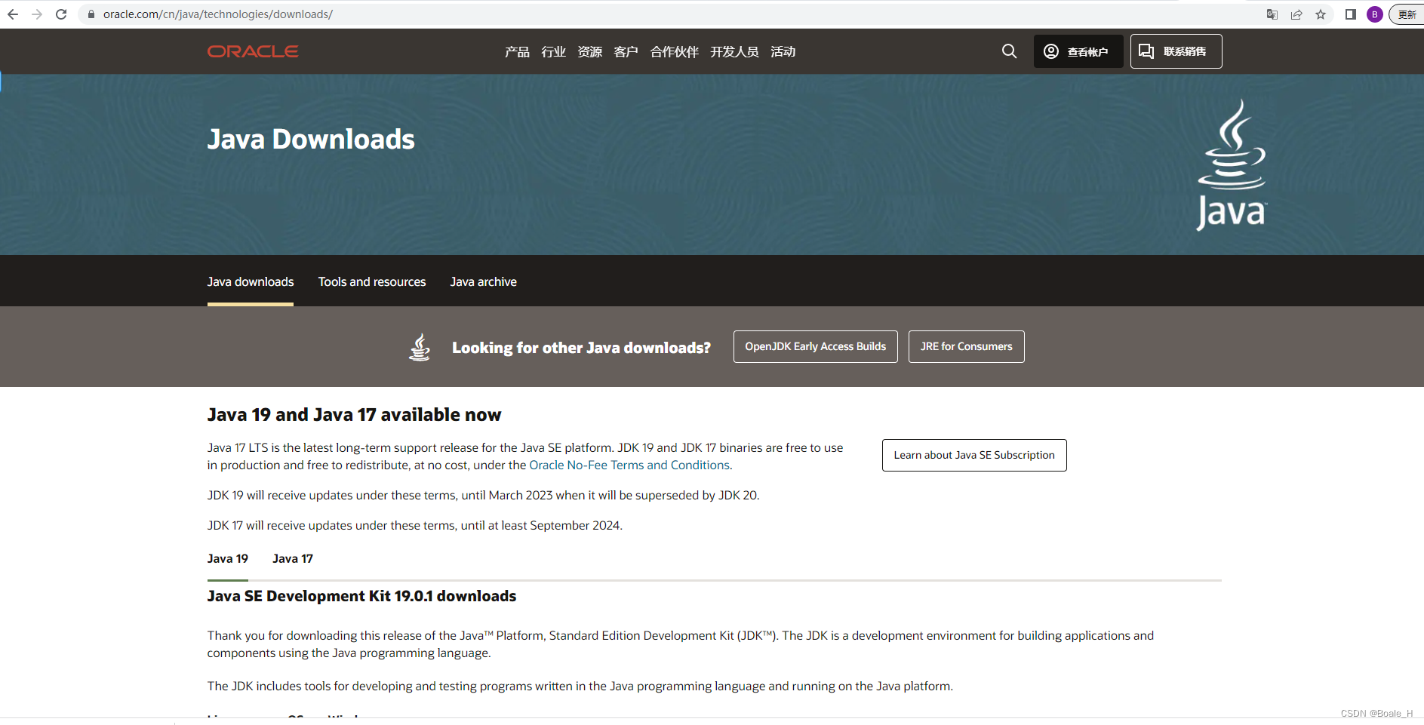The width and height of the screenshot is (1424, 725).
Task: Select the Java 19 tab
Action: coord(228,559)
